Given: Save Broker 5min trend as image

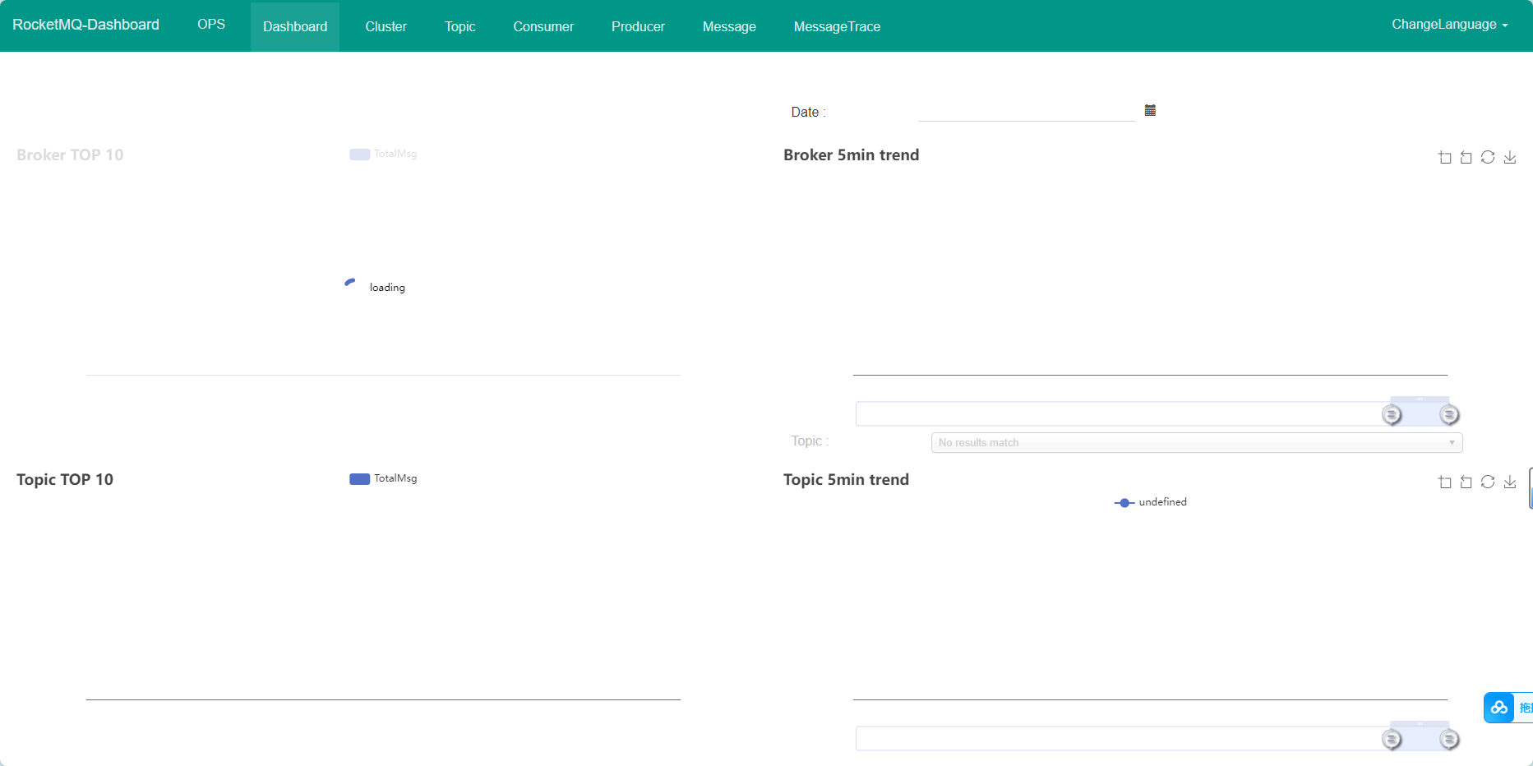Looking at the screenshot, I should tap(1510, 157).
